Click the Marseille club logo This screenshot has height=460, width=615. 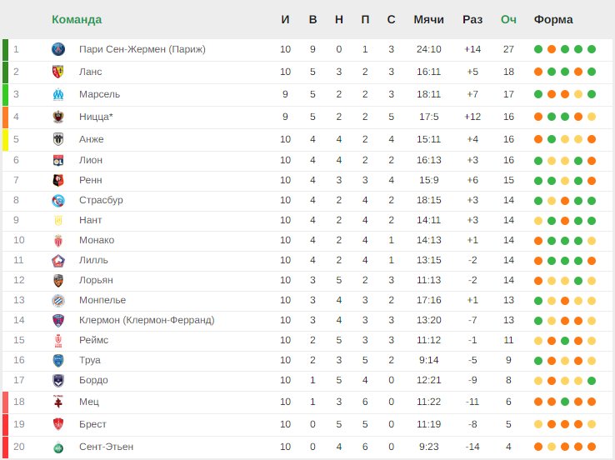(58, 94)
